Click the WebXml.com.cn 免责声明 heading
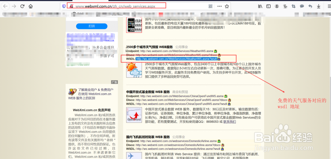The height and width of the screenshot is (159, 331). [x=92, y=110]
